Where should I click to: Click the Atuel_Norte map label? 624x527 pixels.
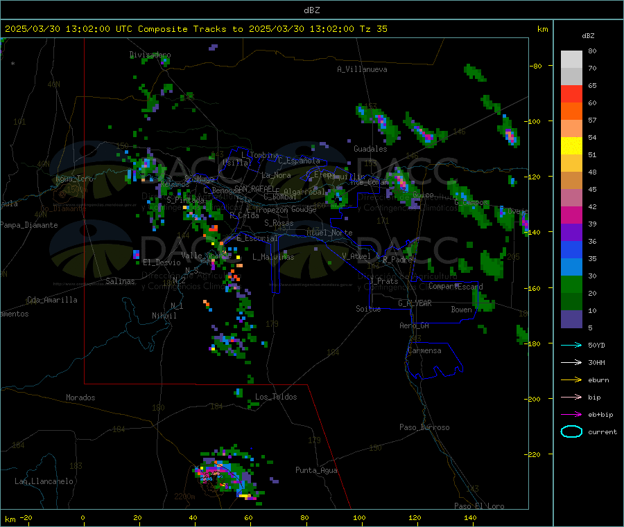click(x=329, y=233)
